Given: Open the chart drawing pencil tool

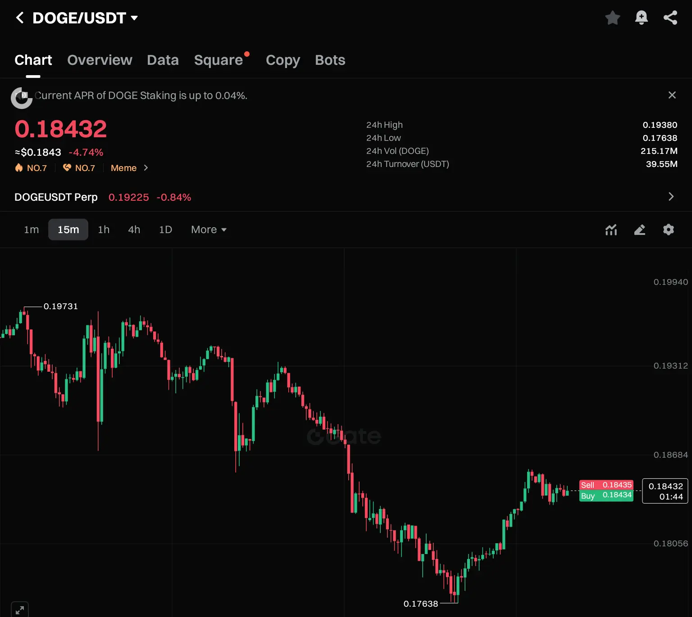Looking at the screenshot, I should [640, 230].
